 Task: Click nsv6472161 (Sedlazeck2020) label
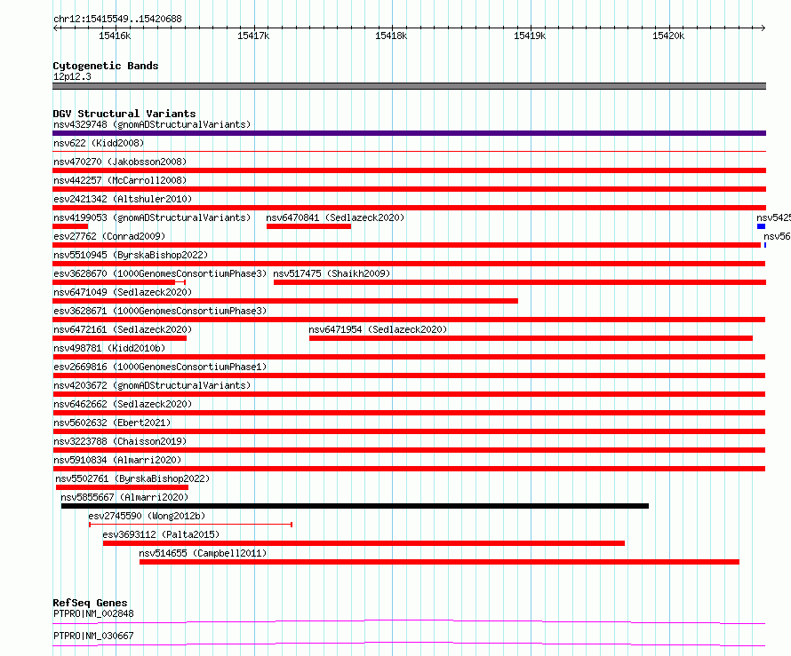[123, 329]
